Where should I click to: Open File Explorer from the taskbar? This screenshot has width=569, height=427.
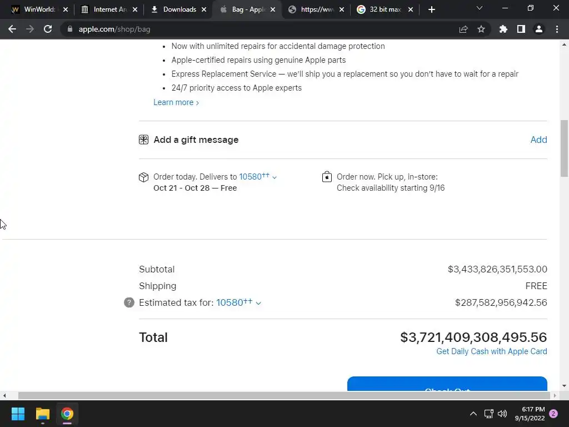pyautogui.click(x=42, y=414)
